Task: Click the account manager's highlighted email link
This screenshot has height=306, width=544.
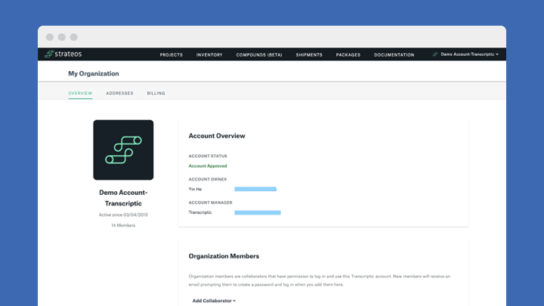Action: click(258, 212)
